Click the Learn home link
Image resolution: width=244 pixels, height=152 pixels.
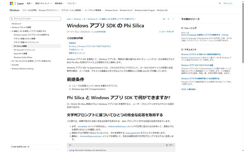pyautogui.click(x=20, y=3)
